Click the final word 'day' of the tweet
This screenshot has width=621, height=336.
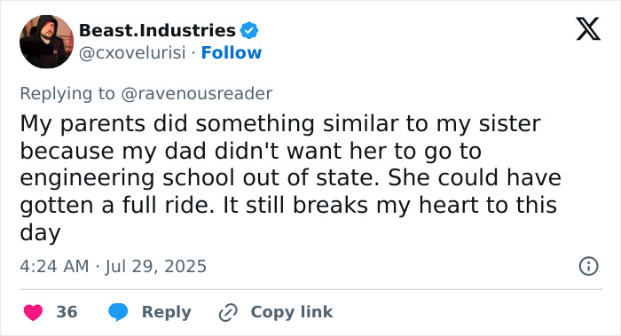[40, 232]
